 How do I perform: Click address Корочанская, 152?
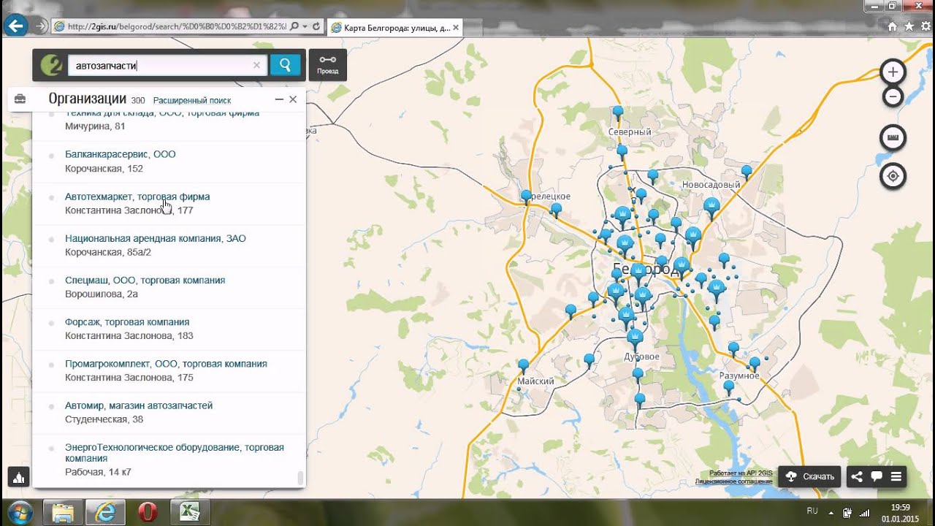[104, 169]
